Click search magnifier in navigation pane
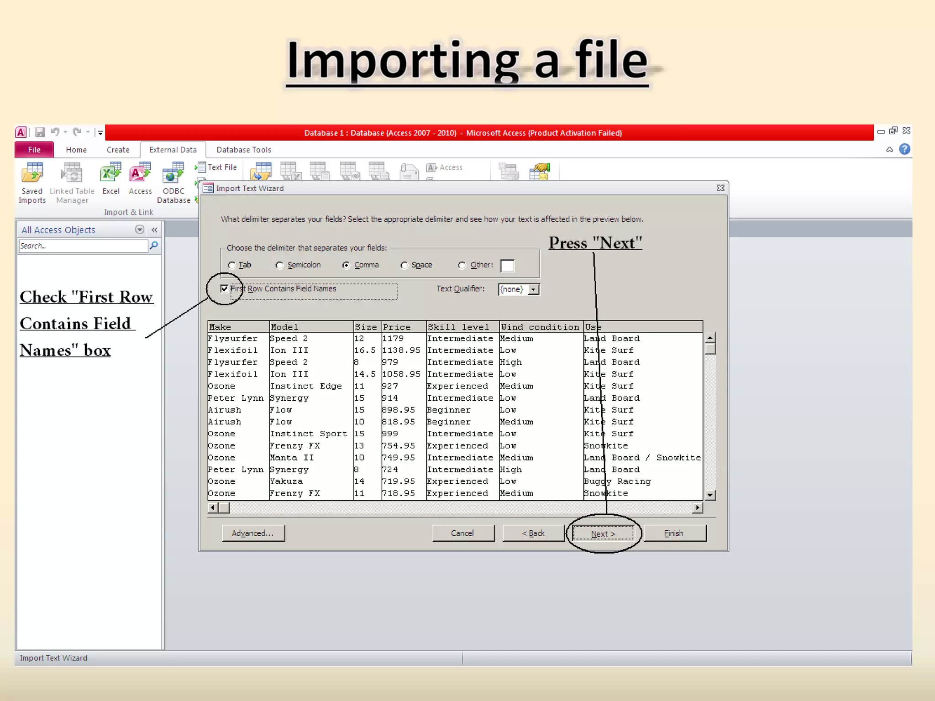Viewport: 935px width, 701px height. click(154, 246)
